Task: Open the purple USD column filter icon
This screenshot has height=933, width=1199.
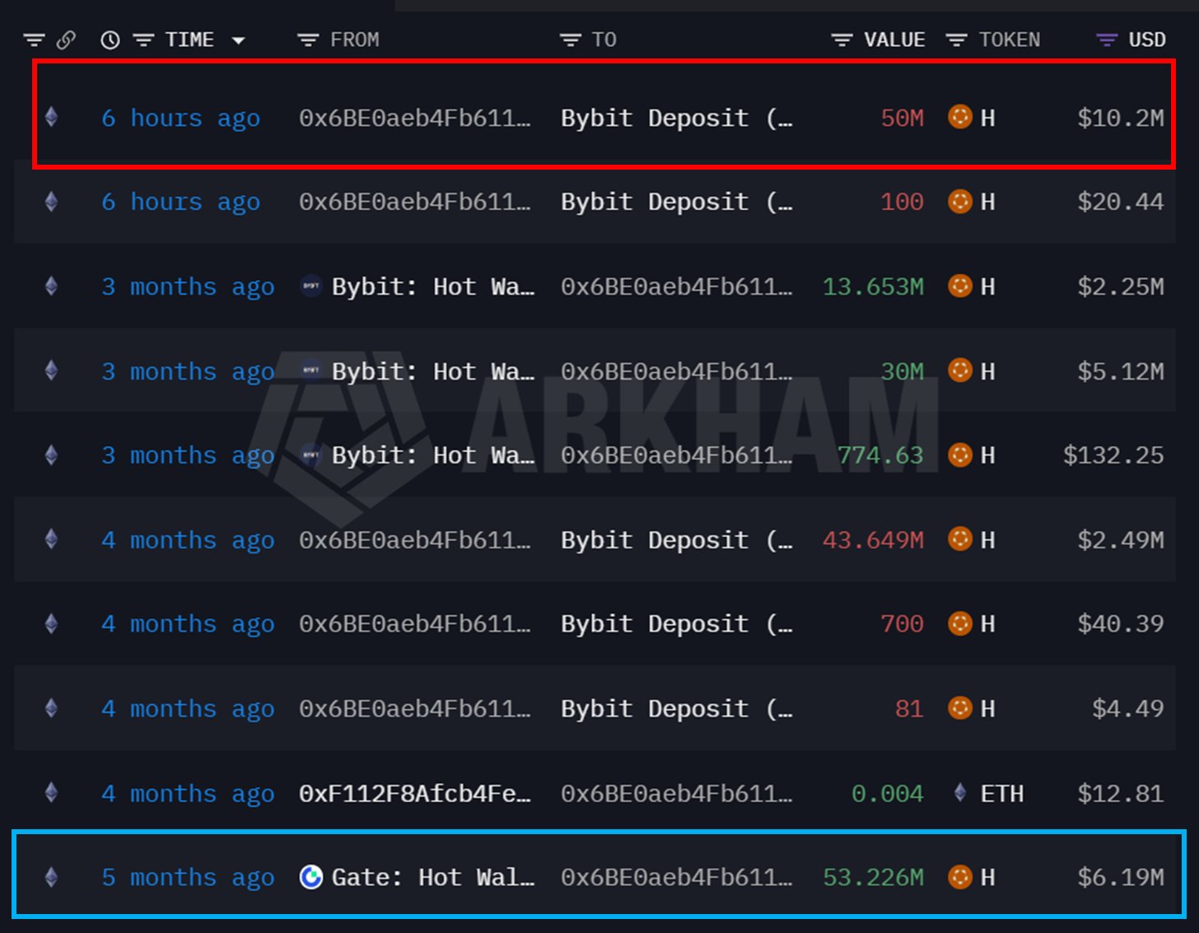Action: pos(1107,40)
